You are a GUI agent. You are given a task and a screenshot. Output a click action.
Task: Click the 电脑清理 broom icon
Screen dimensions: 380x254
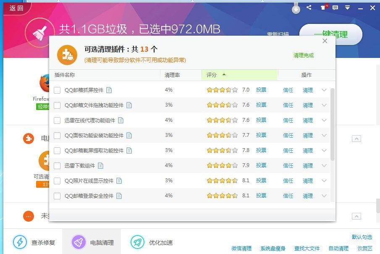(x=79, y=242)
